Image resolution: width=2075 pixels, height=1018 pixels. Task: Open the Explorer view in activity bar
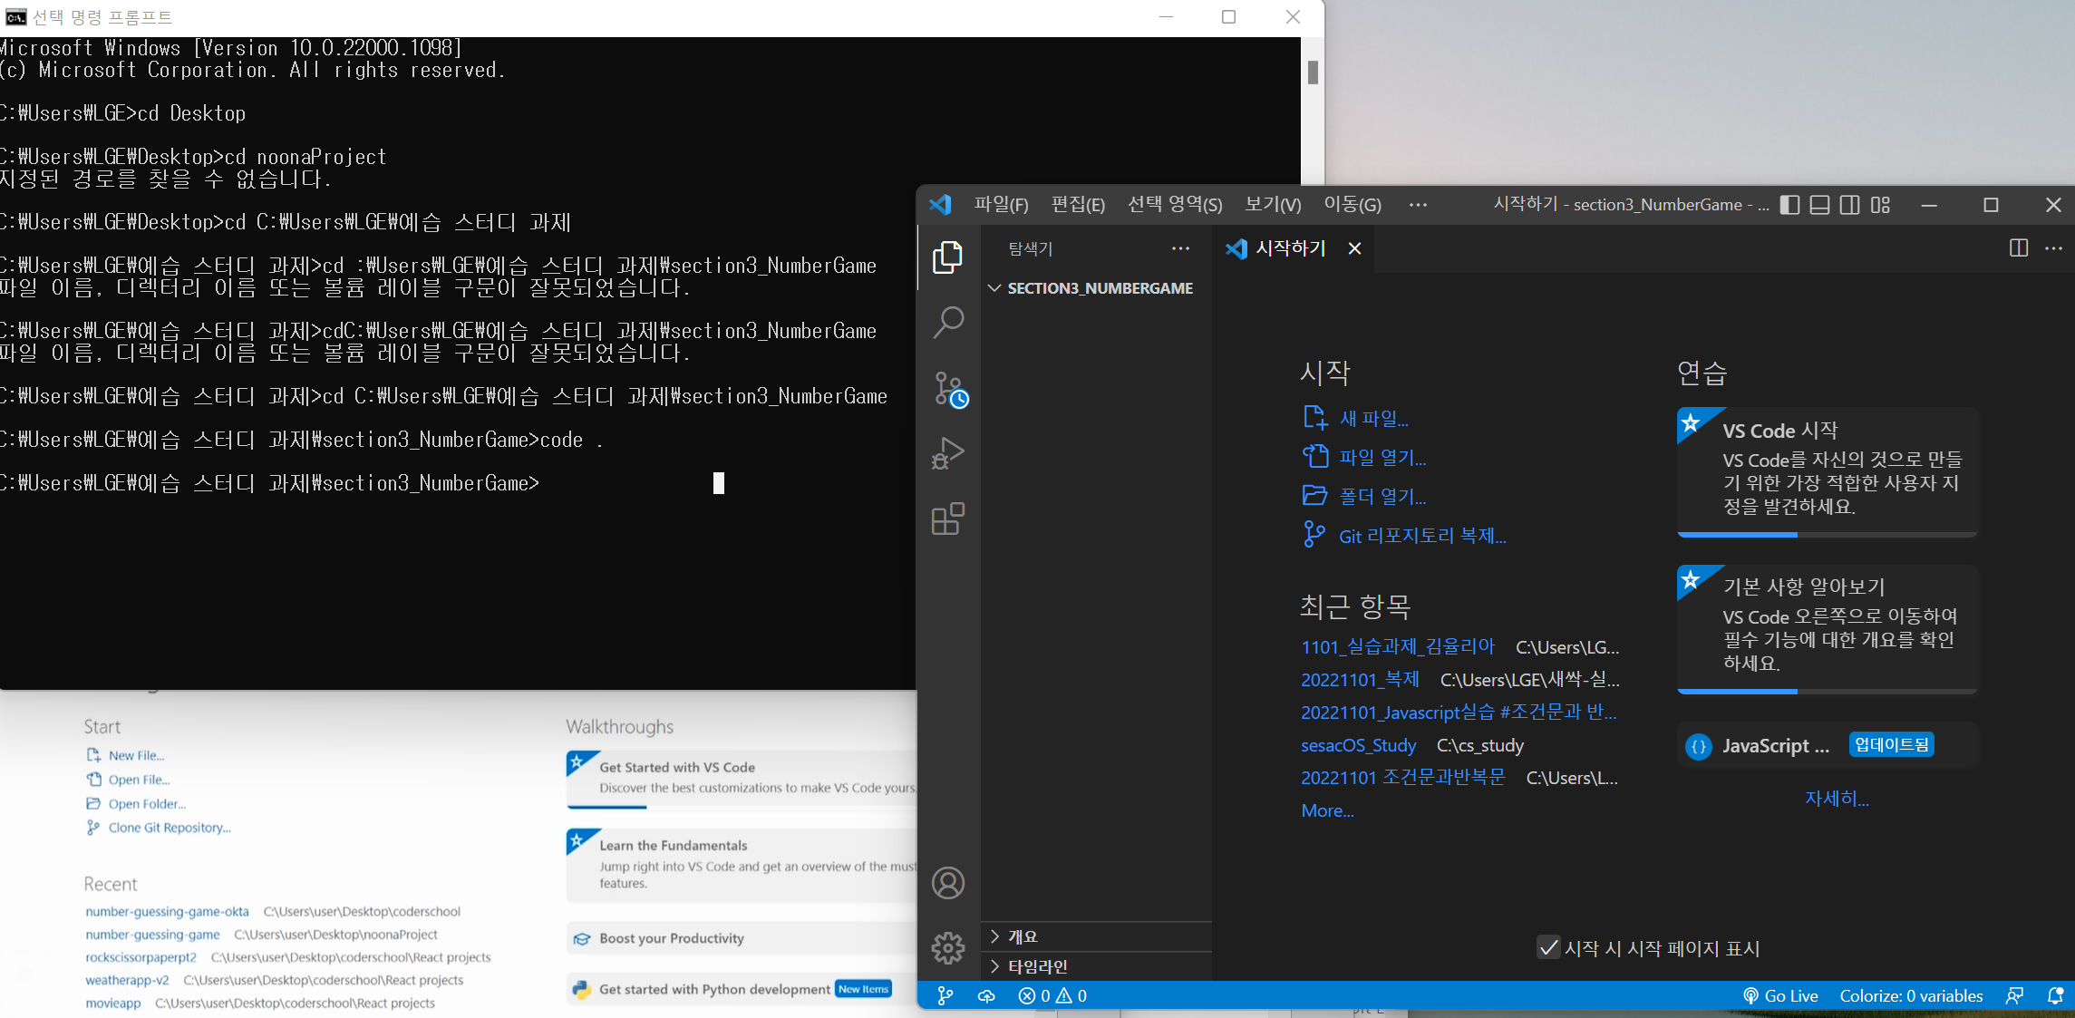(x=947, y=257)
